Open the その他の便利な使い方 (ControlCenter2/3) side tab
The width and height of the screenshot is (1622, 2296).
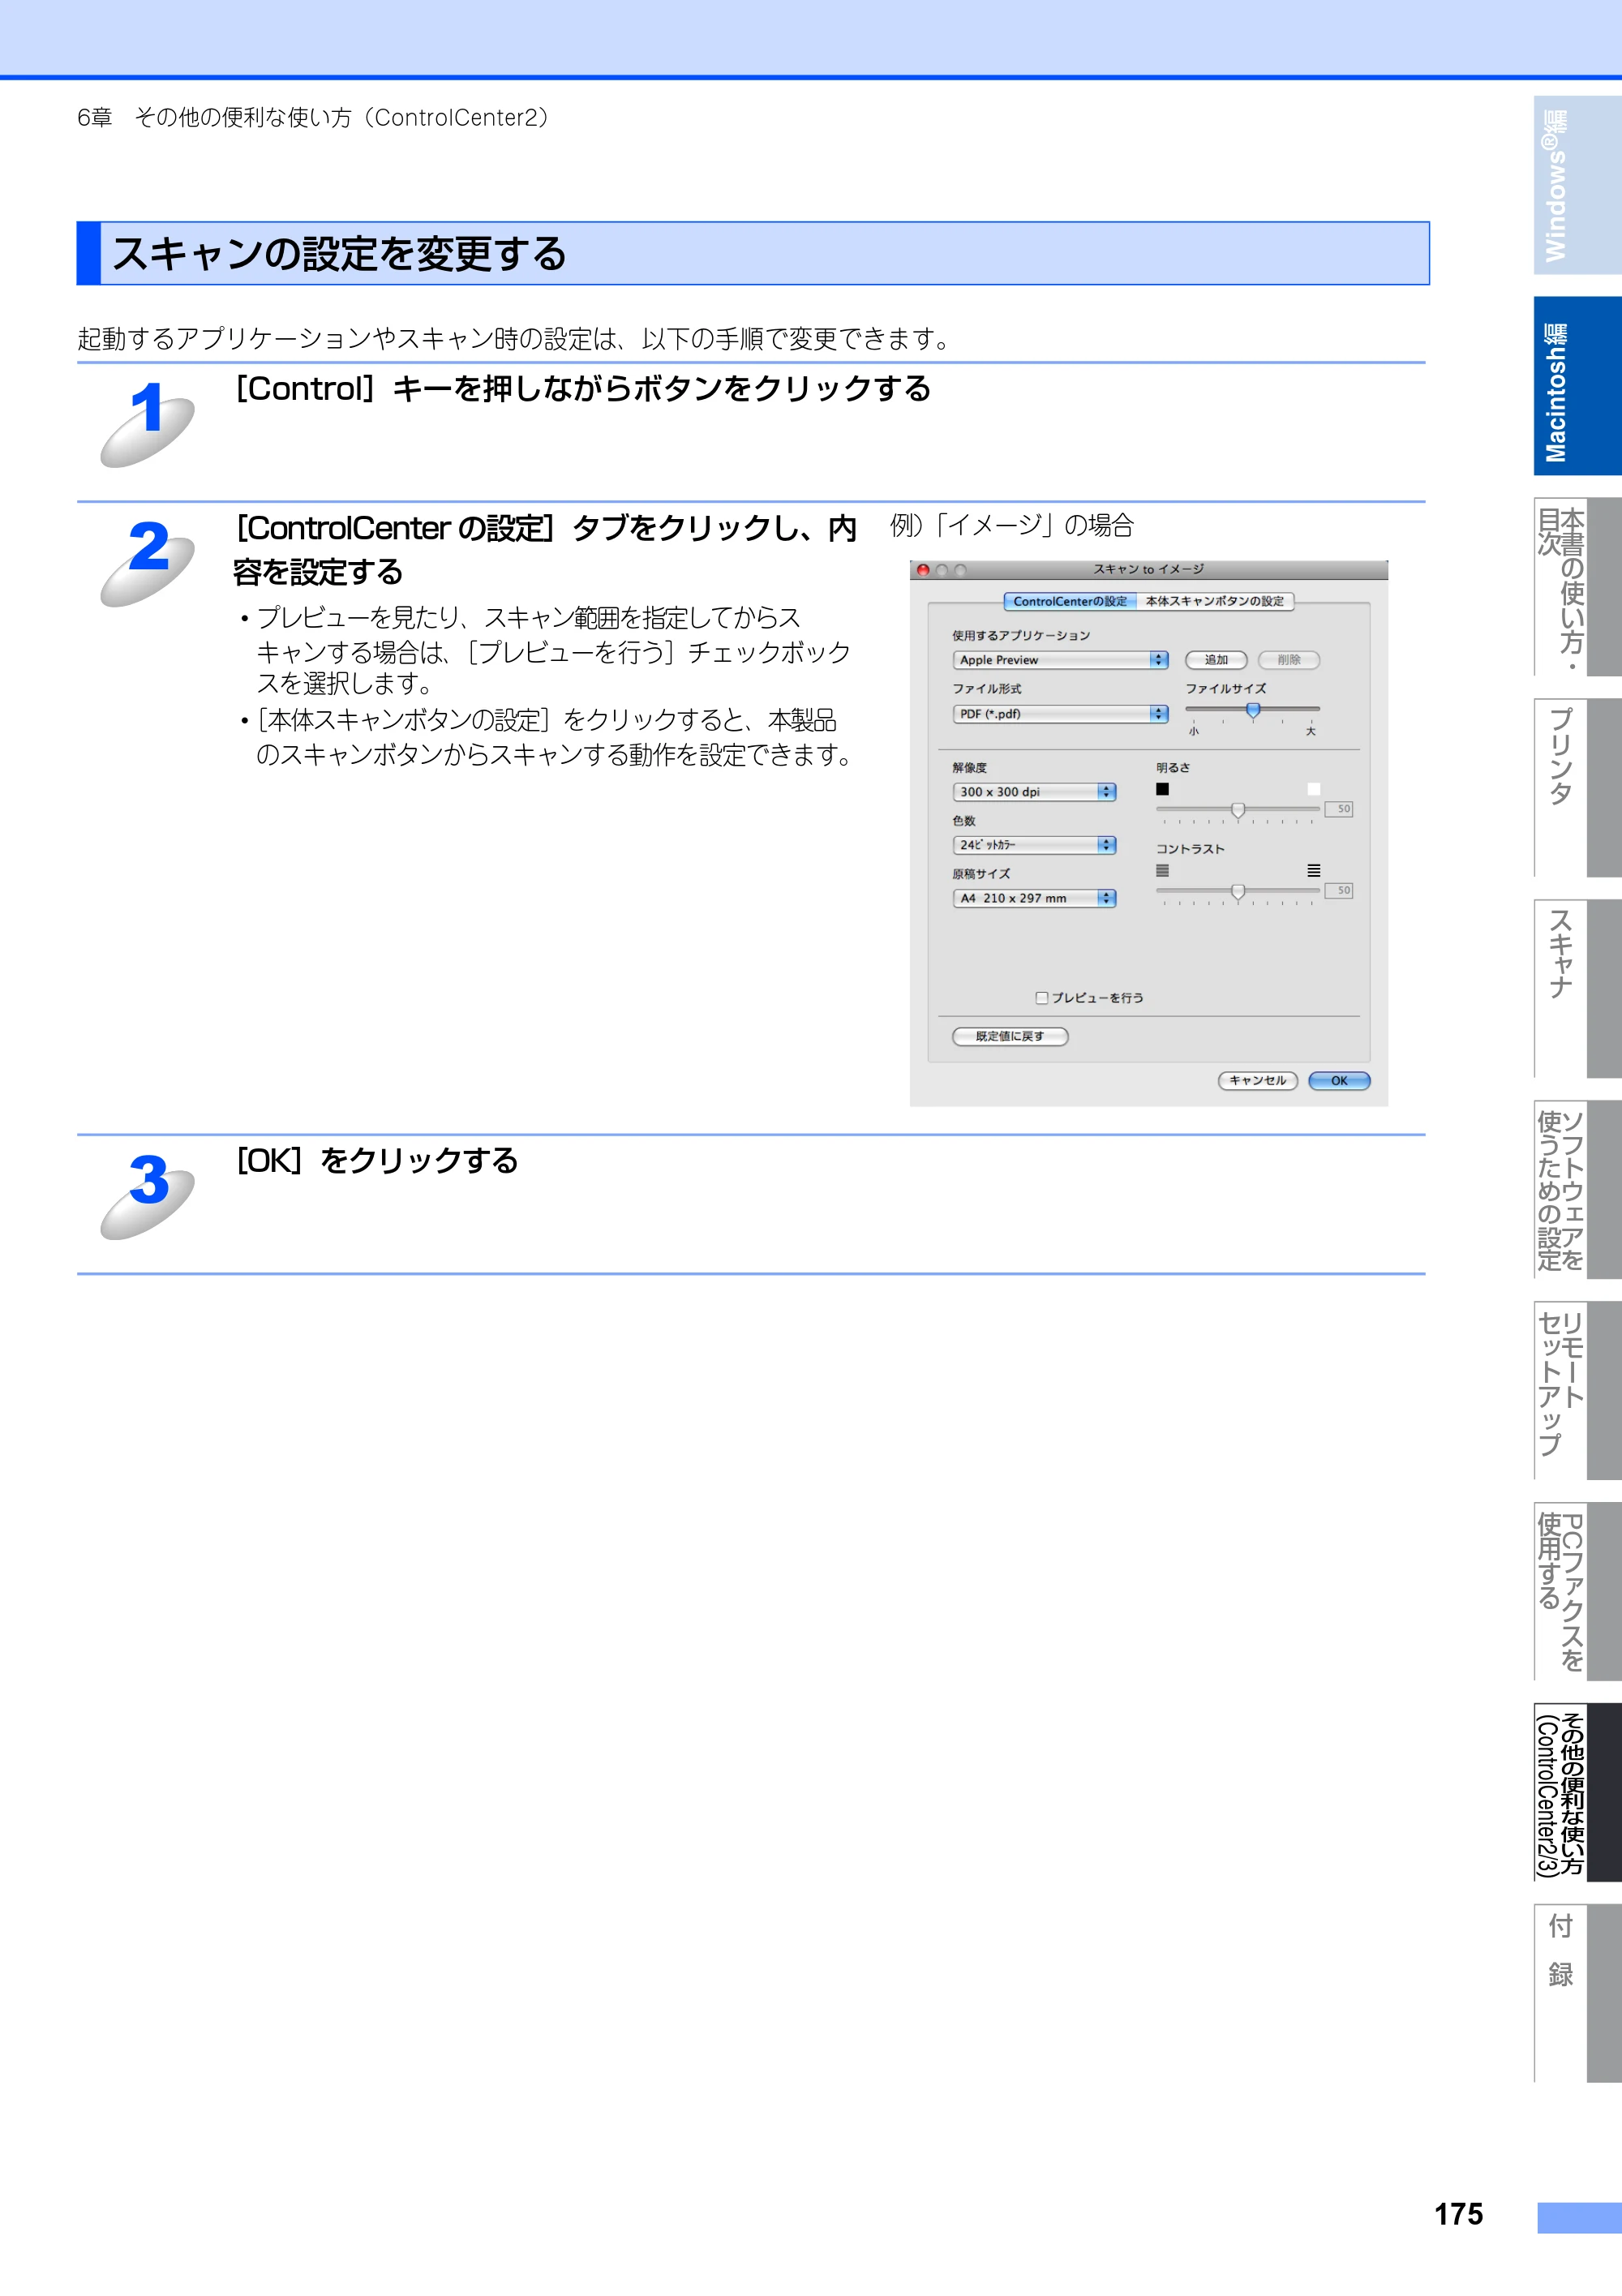(x=1577, y=1793)
